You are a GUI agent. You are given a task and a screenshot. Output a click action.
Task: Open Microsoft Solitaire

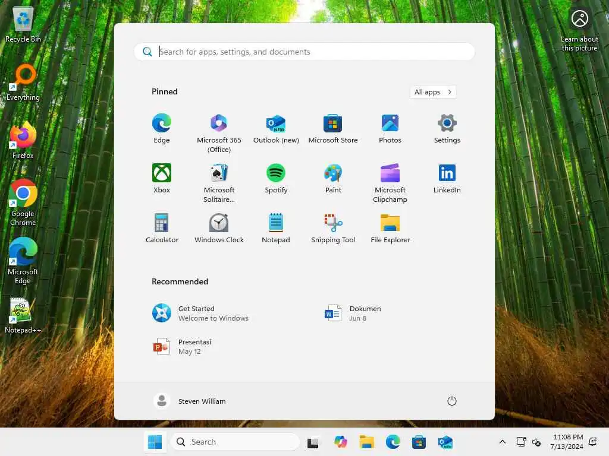(219, 183)
